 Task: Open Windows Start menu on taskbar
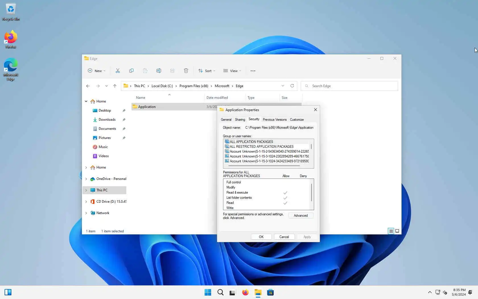click(208, 292)
